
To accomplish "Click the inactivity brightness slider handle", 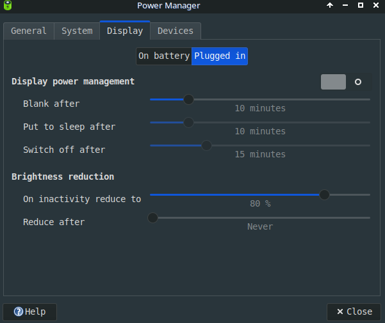I will click(324, 195).
